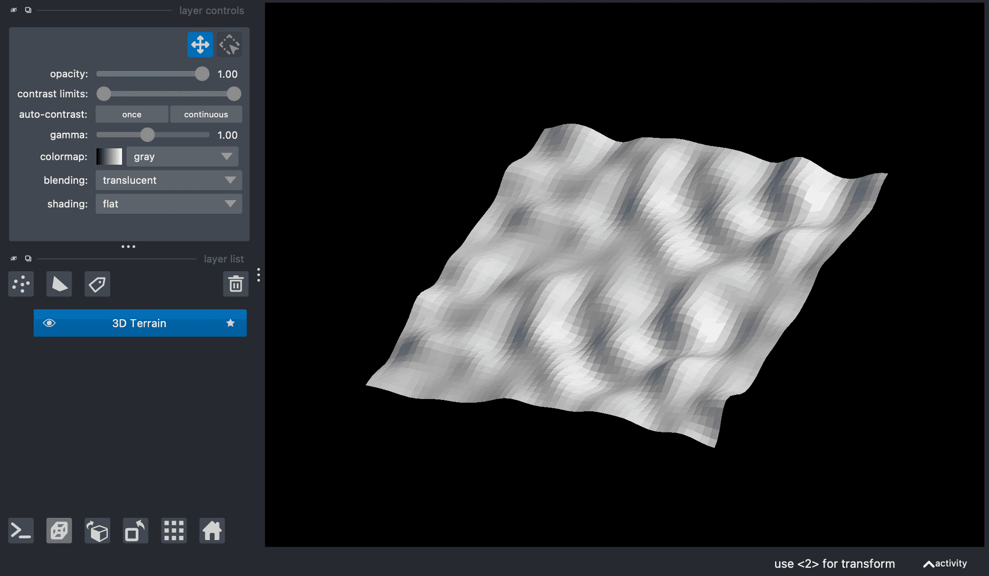Add a new shapes layer
The image size is (989, 576).
coord(59,284)
